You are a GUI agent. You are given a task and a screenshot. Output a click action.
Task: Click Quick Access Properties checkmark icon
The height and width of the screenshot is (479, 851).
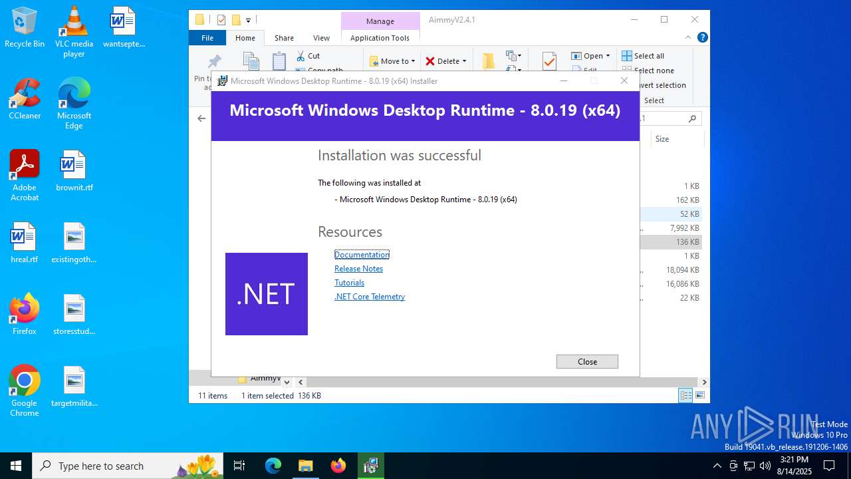point(221,20)
